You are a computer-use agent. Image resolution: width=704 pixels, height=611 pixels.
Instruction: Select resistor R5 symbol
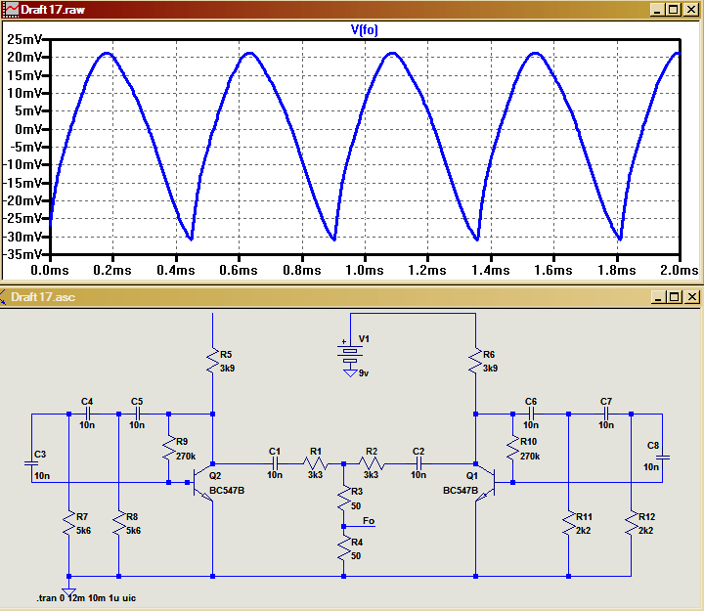[212, 362]
